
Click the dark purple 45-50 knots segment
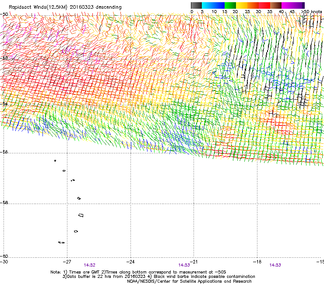299,5
